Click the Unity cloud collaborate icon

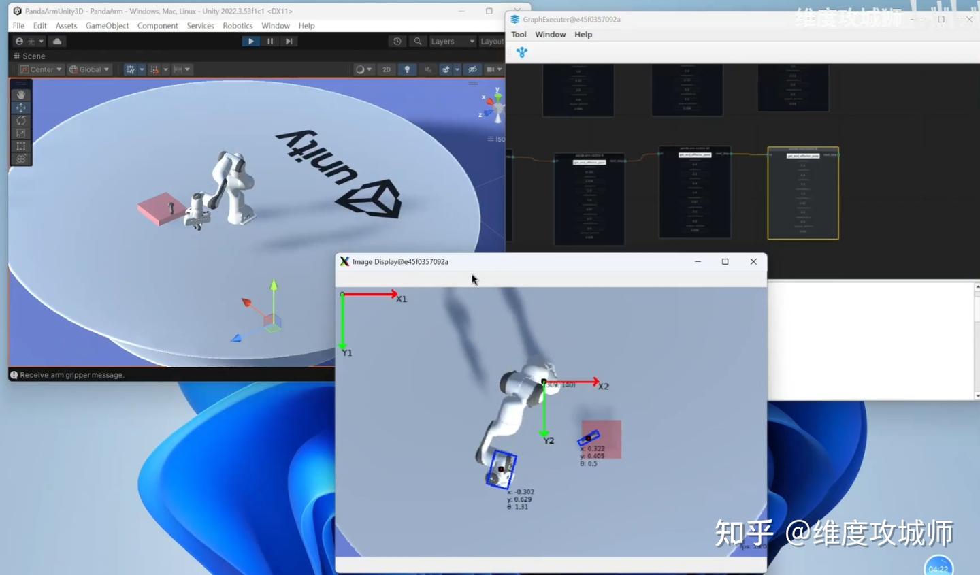point(57,41)
